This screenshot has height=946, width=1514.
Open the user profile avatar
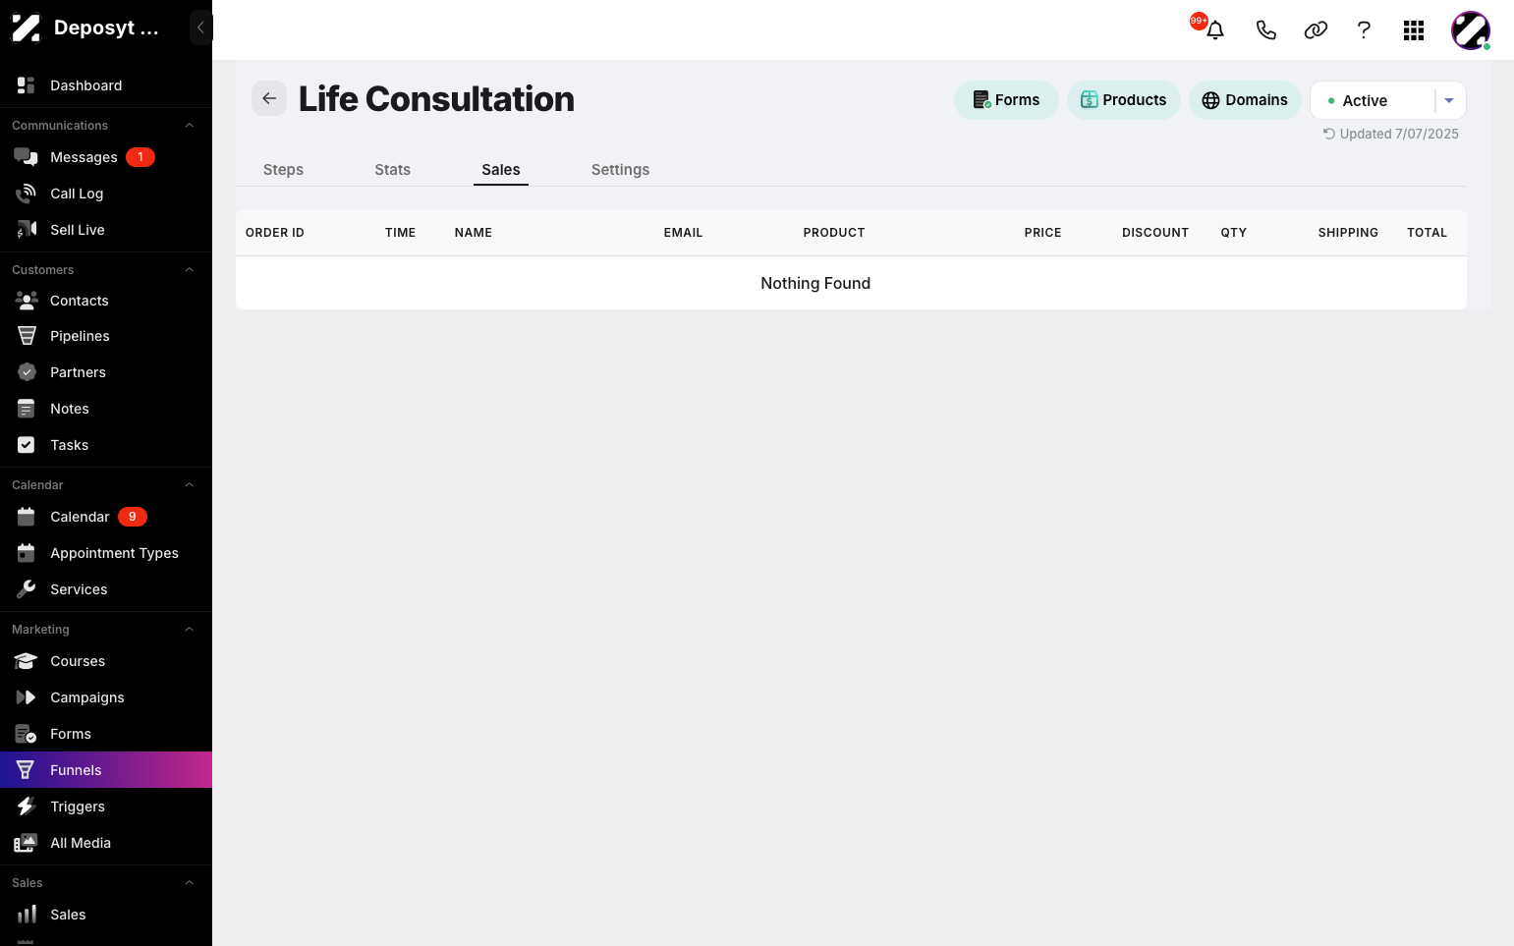click(1471, 30)
